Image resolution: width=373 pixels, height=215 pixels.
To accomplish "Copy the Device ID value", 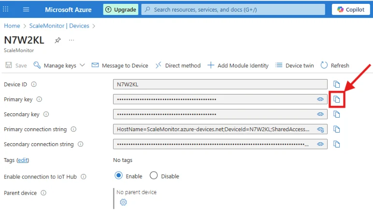I will [x=336, y=84].
